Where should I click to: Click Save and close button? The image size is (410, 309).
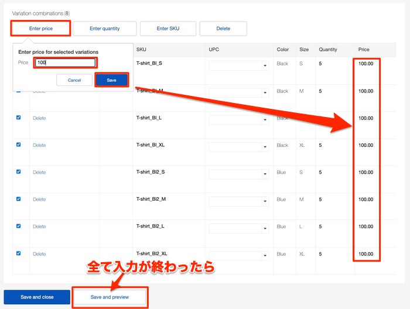tap(37, 297)
